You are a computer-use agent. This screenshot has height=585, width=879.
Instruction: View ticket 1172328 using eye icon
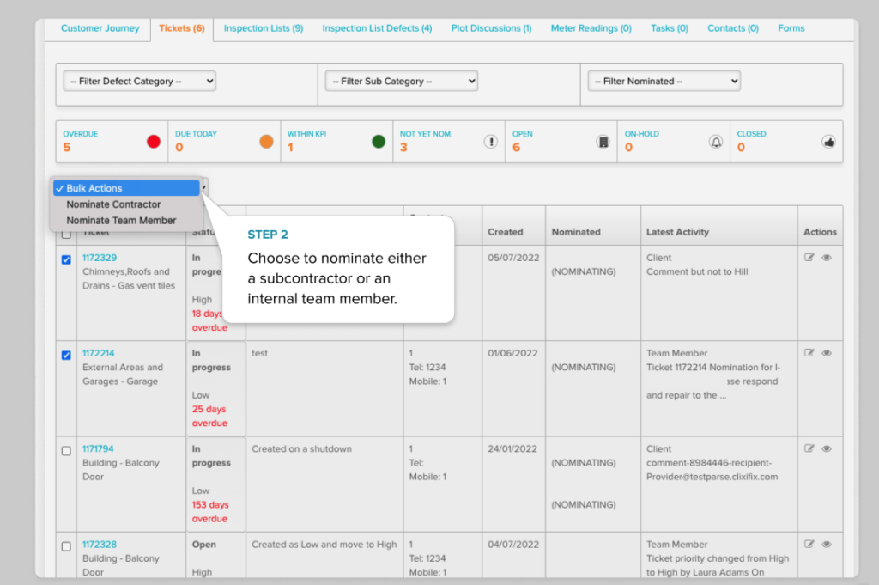coord(827,544)
